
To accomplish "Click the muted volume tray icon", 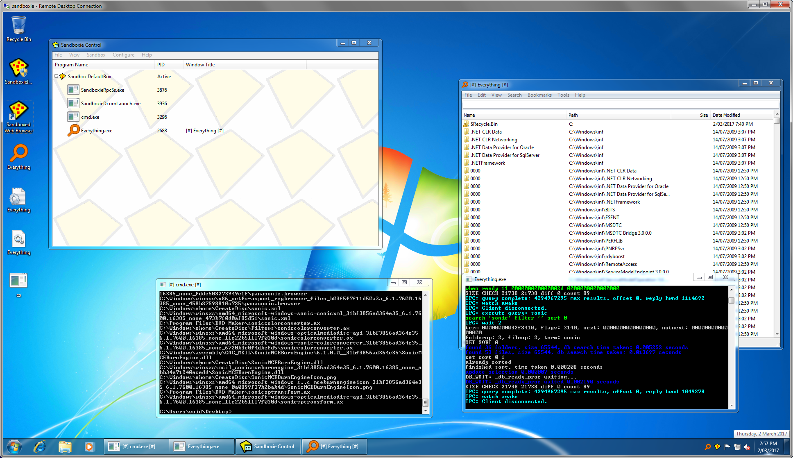I will [747, 447].
